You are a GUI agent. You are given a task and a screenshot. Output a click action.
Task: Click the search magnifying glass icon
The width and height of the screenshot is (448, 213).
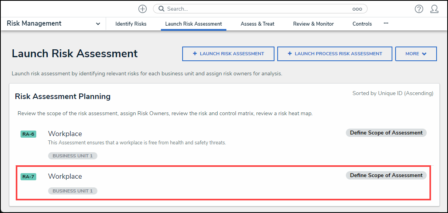[161, 9]
